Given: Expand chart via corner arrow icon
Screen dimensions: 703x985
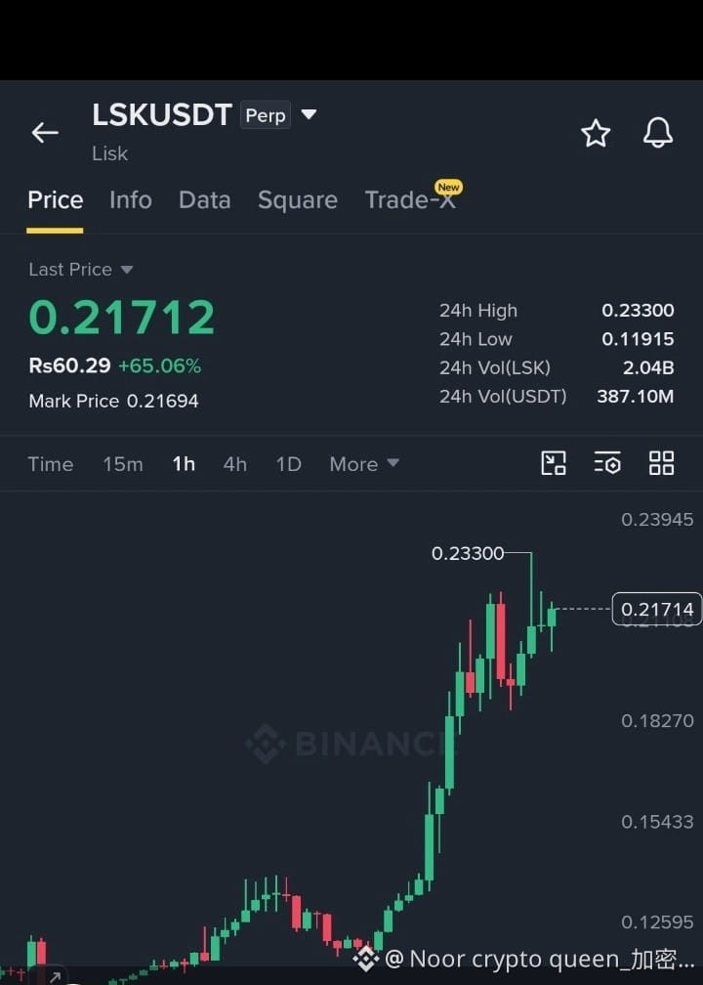Looking at the screenshot, I should [x=55, y=976].
